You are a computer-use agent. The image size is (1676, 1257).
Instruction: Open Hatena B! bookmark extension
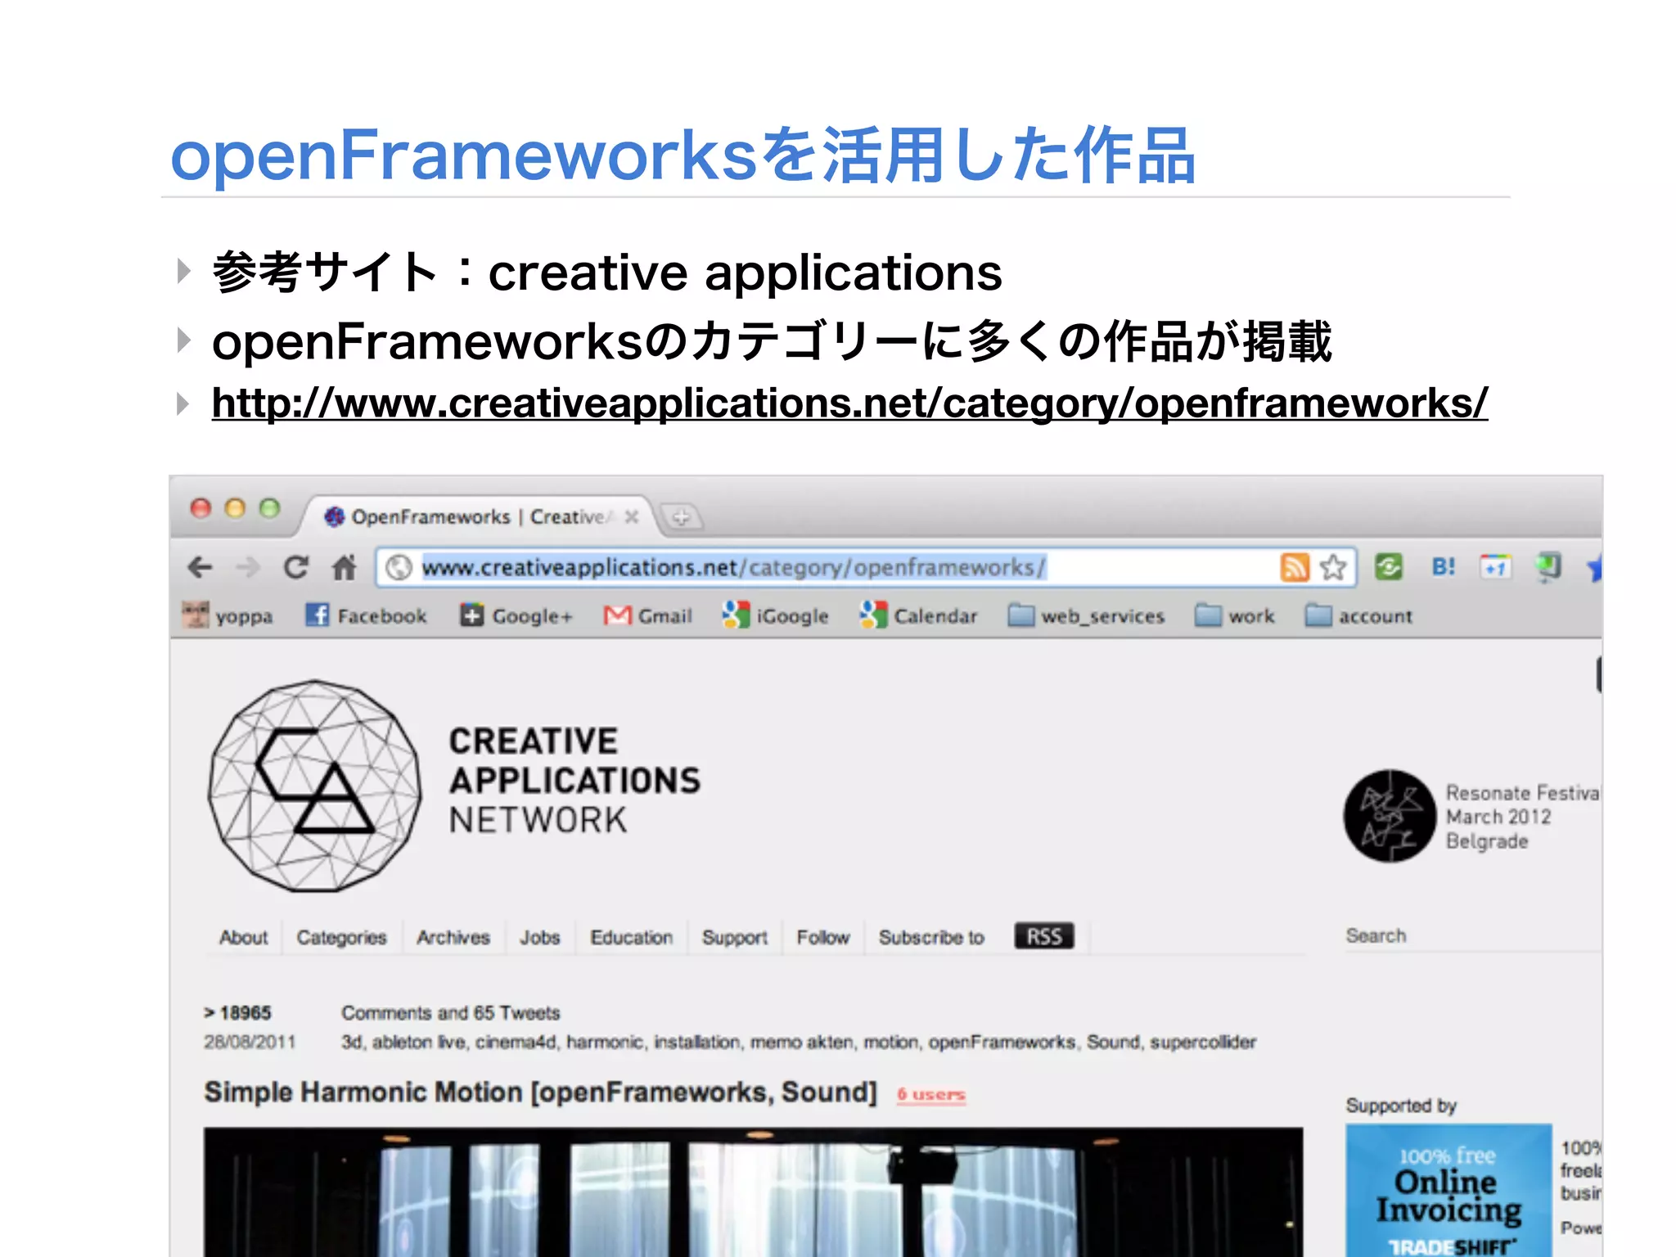tap(1444, 566)
